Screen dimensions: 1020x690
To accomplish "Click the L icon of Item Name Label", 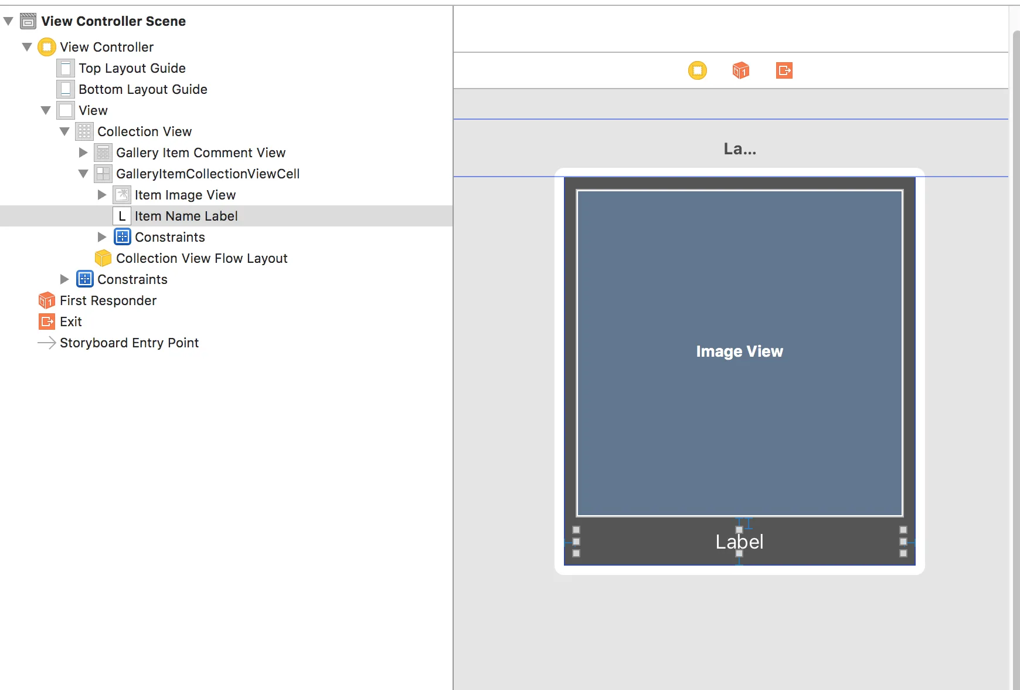I will pos(122,216).
